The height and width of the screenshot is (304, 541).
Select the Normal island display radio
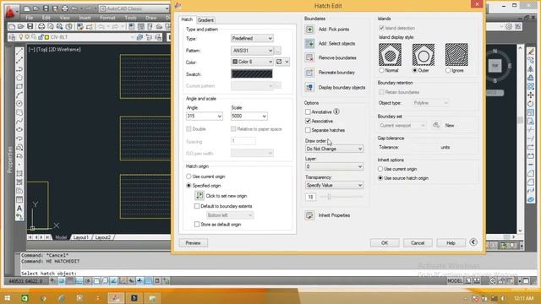(x=381, y=70)
